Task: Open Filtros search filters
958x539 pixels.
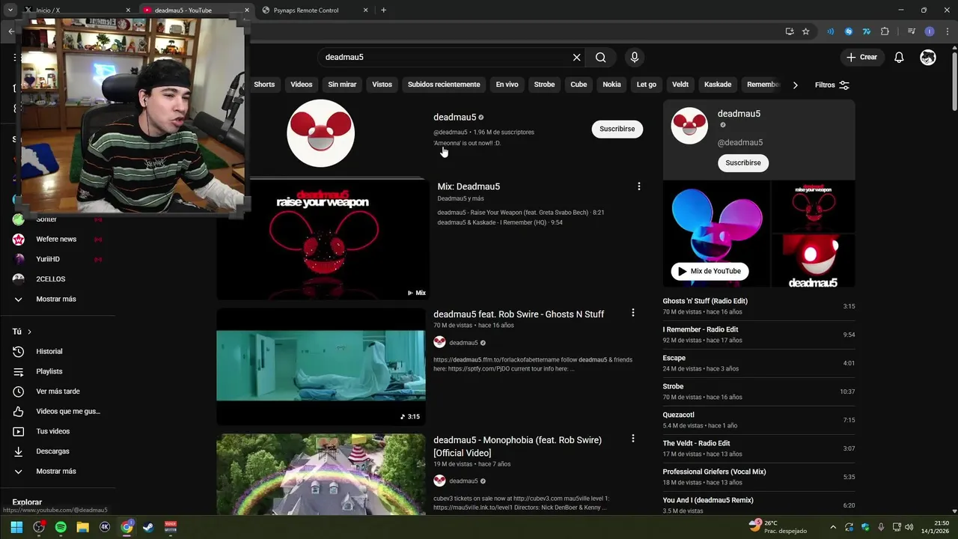Action: click(x=832, y=85)
